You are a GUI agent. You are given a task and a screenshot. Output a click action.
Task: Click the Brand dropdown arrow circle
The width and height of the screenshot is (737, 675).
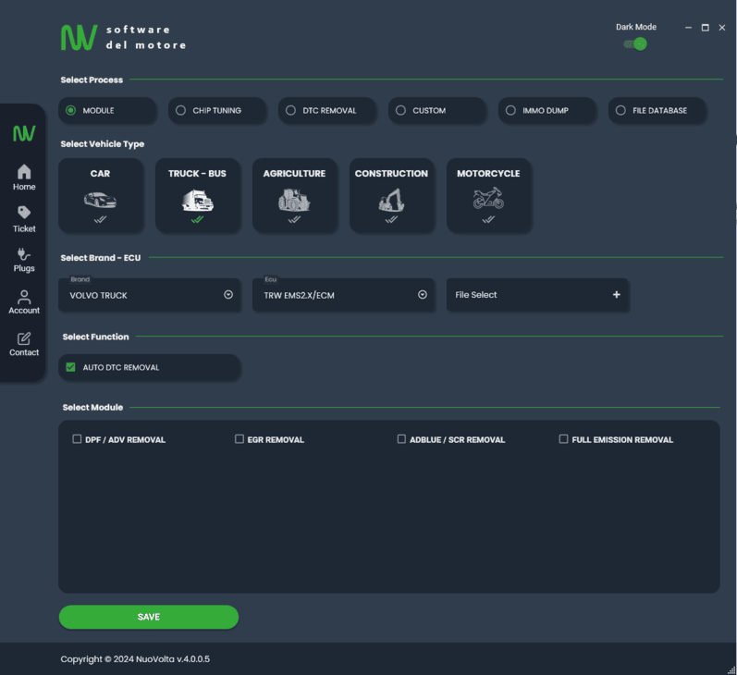coord(228,295)
